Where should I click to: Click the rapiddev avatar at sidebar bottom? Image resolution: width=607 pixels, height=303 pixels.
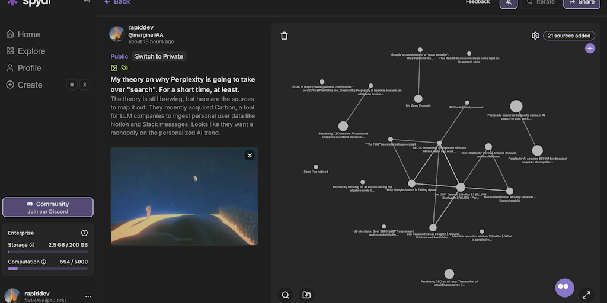[12, 296]
